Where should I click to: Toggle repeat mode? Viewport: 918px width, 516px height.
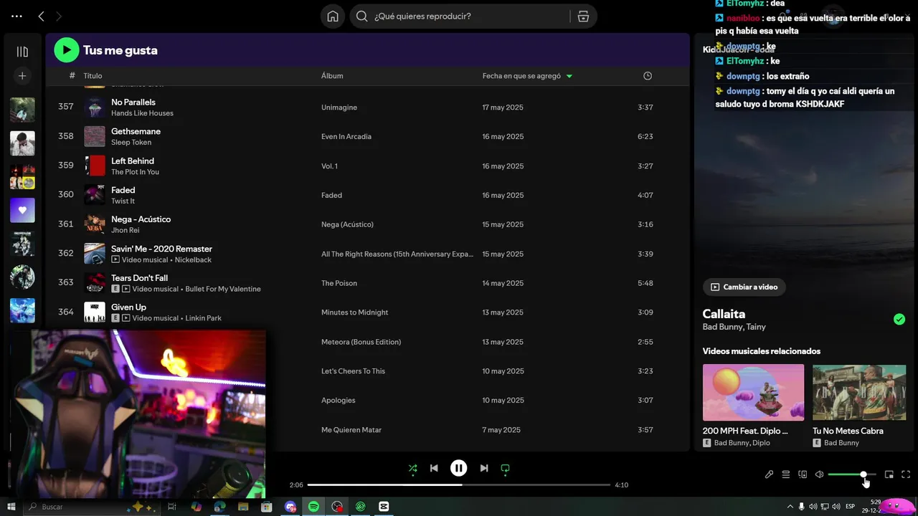tap(505, 469)
